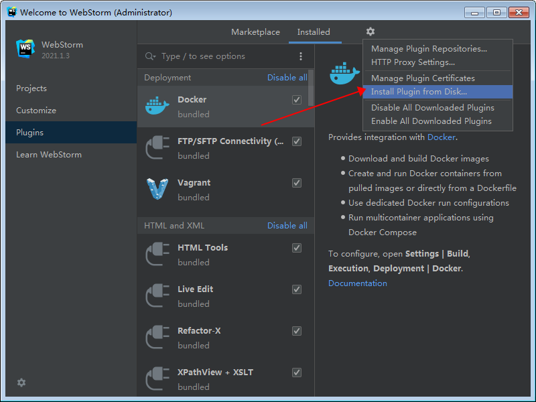Viewport: 536px width, 402px height.
Task: Uncheck the Docker plugin checkbox
Action: (x=297, y=100)
